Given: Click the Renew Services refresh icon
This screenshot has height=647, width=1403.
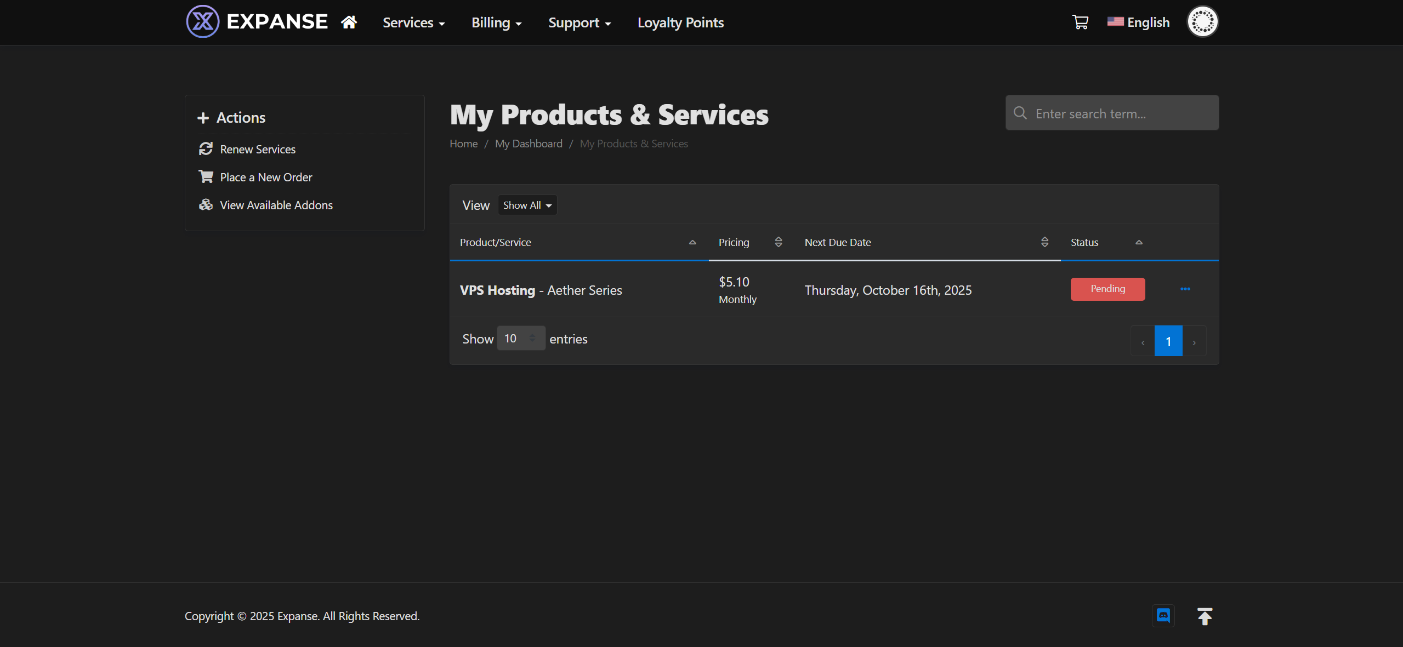Looking at the screenshot, I should 206,149.
